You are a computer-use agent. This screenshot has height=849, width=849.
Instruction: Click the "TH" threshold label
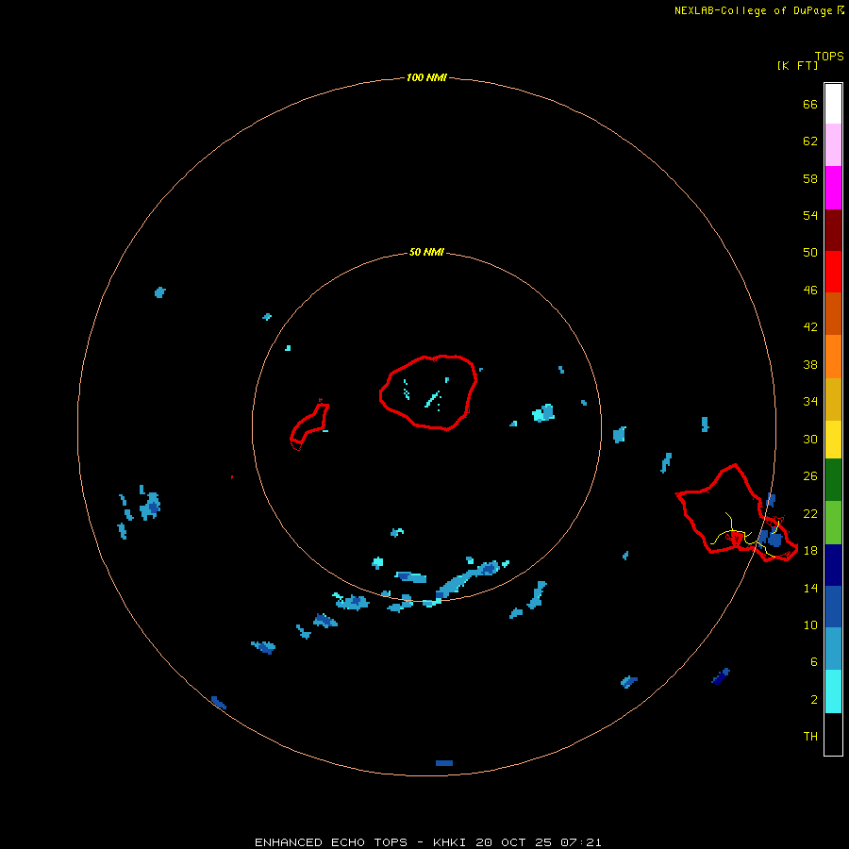click(810, 736)
